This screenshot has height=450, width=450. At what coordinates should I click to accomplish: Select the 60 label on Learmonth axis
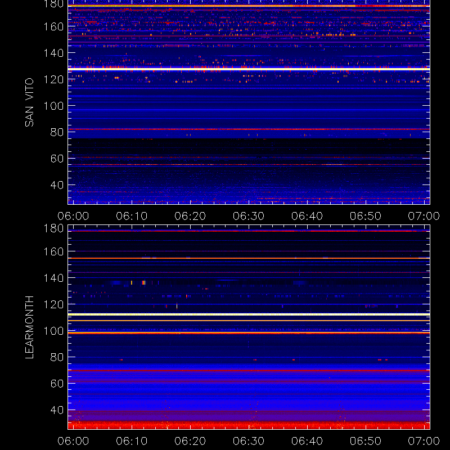(57, 384)
